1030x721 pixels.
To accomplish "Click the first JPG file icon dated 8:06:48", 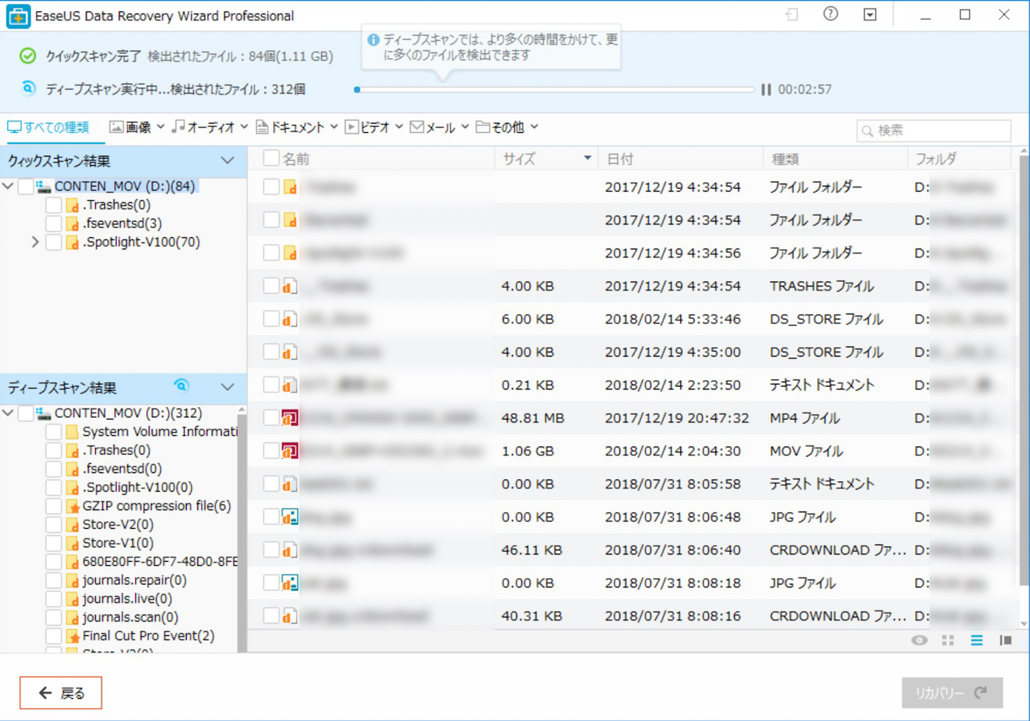I will point(290,517).
